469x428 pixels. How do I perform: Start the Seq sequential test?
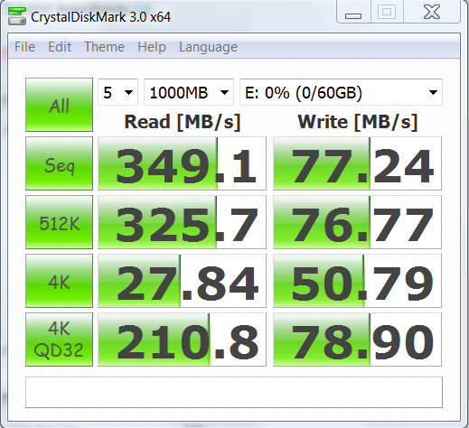pos(60,163)
